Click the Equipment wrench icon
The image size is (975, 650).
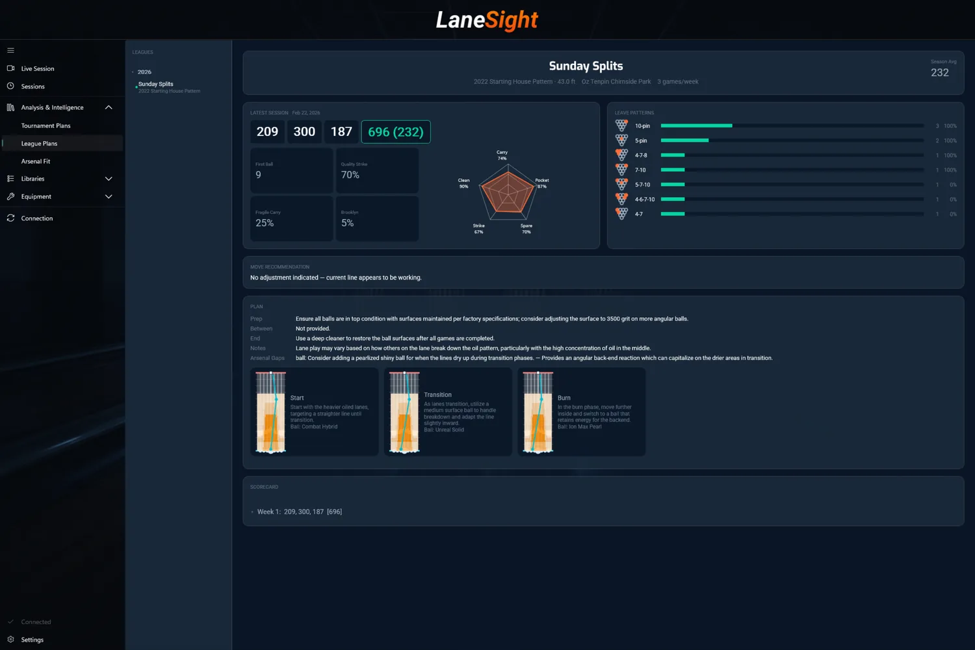tap(10, 196)
